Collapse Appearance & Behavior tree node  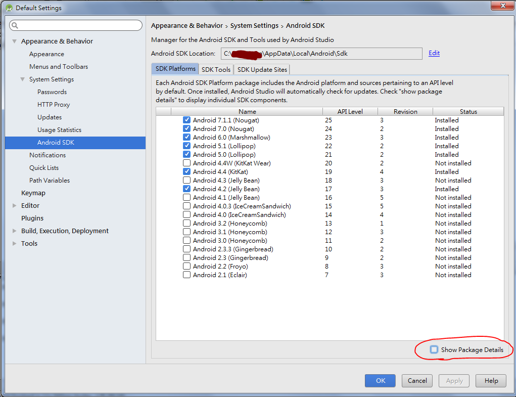point(15,41)
